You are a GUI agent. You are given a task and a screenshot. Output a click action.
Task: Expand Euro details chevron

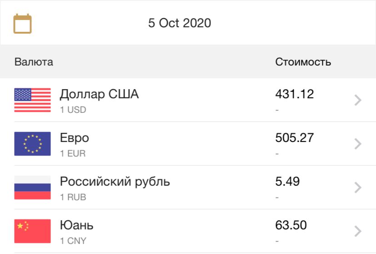[358, 144]
